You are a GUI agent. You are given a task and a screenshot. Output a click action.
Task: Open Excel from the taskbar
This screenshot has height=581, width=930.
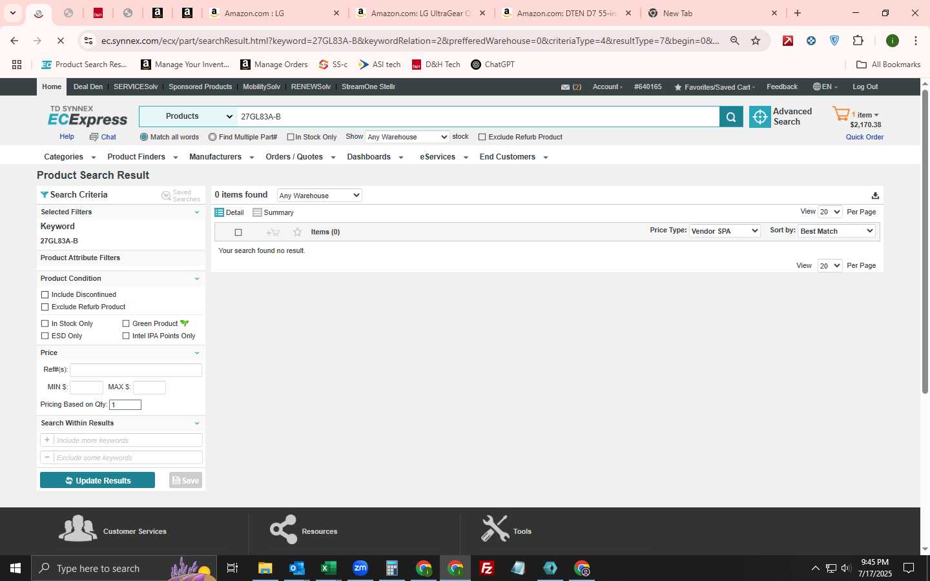point(329,568)
